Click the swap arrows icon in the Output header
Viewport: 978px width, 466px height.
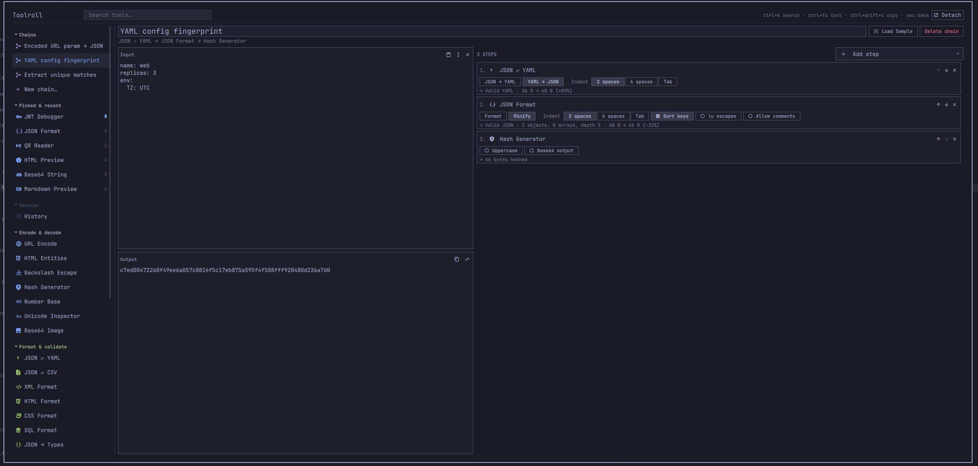(467, 259)
